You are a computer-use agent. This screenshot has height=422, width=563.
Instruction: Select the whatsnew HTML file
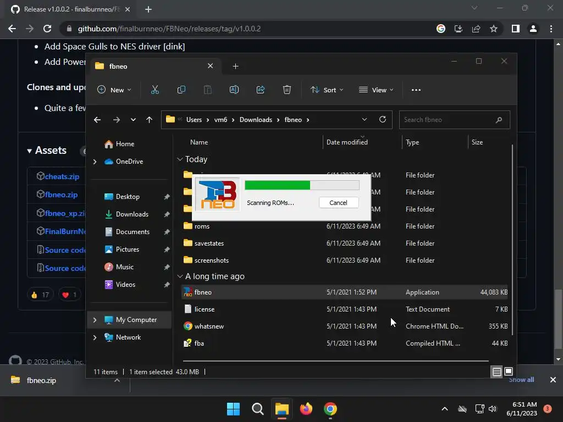pos(345,326)
